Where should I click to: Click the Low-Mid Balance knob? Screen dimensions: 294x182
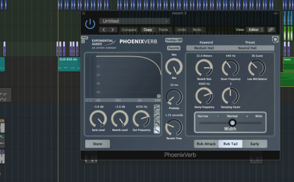pos(257,68)
